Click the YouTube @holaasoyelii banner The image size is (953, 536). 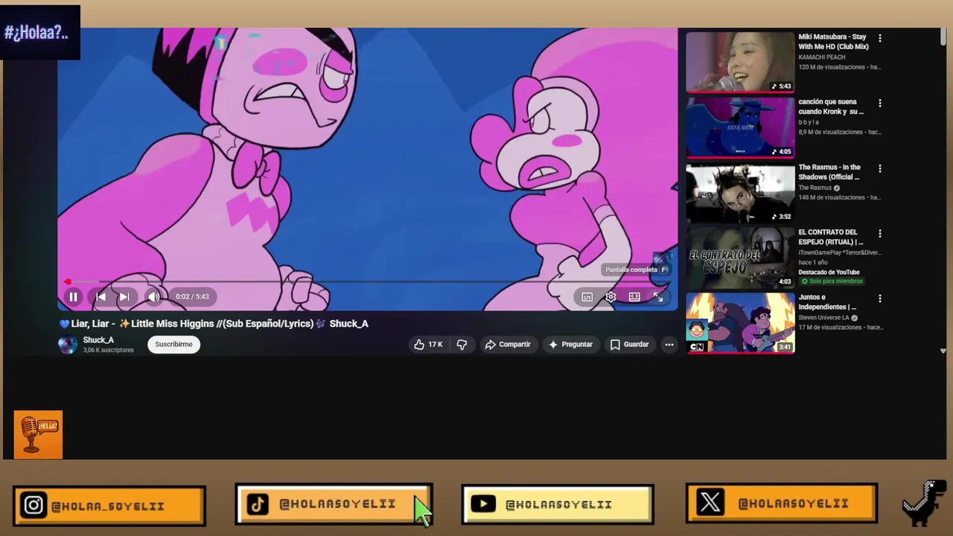pyautogui.click(x=558, y=505)
